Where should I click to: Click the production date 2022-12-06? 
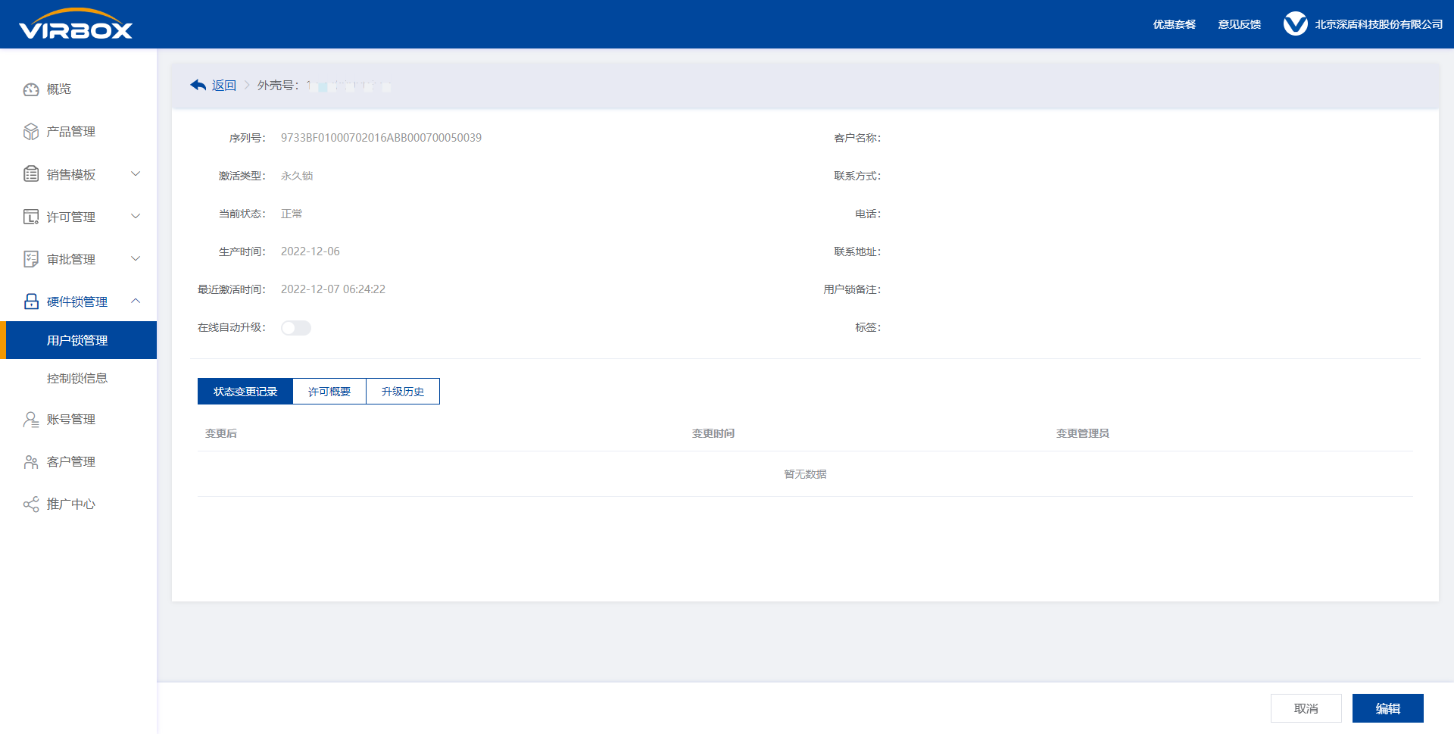point(310,251)
